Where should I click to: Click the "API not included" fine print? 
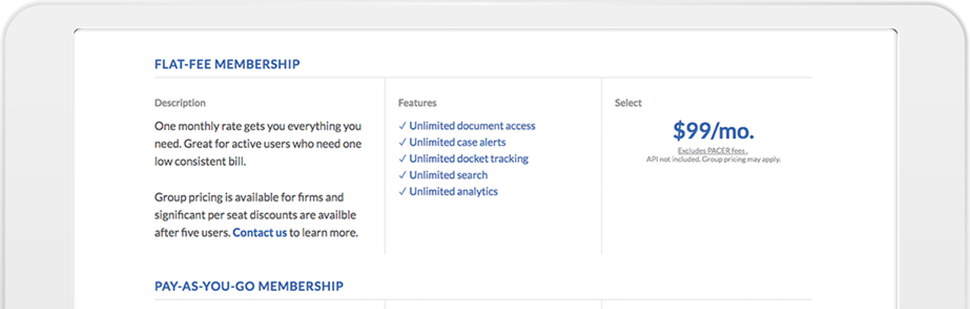pos(713,160)
